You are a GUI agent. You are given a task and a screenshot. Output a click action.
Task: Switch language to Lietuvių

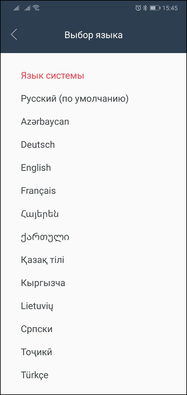coord(37,306)
